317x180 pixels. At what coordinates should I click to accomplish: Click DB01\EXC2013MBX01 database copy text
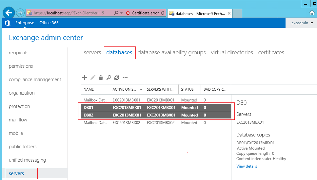point(255,143)
